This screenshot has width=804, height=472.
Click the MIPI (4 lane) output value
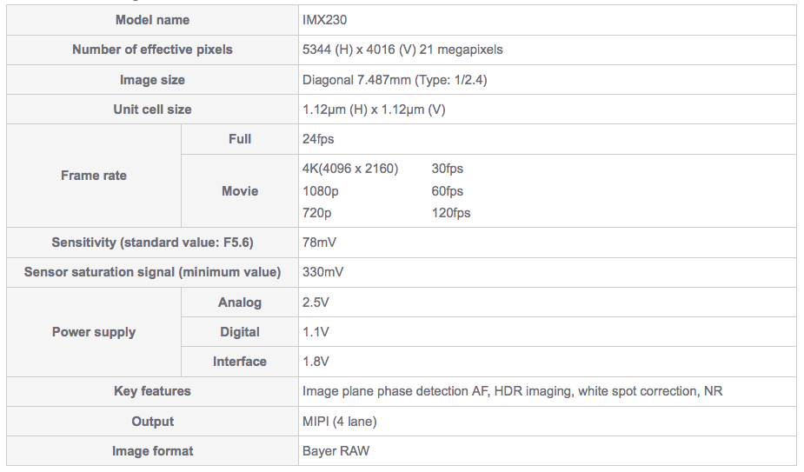pos(339,422)
